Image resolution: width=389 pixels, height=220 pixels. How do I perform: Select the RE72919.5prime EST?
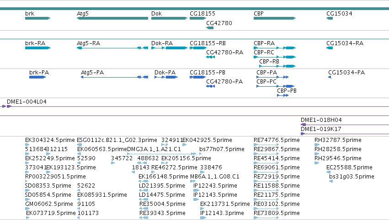click(266, 181)
